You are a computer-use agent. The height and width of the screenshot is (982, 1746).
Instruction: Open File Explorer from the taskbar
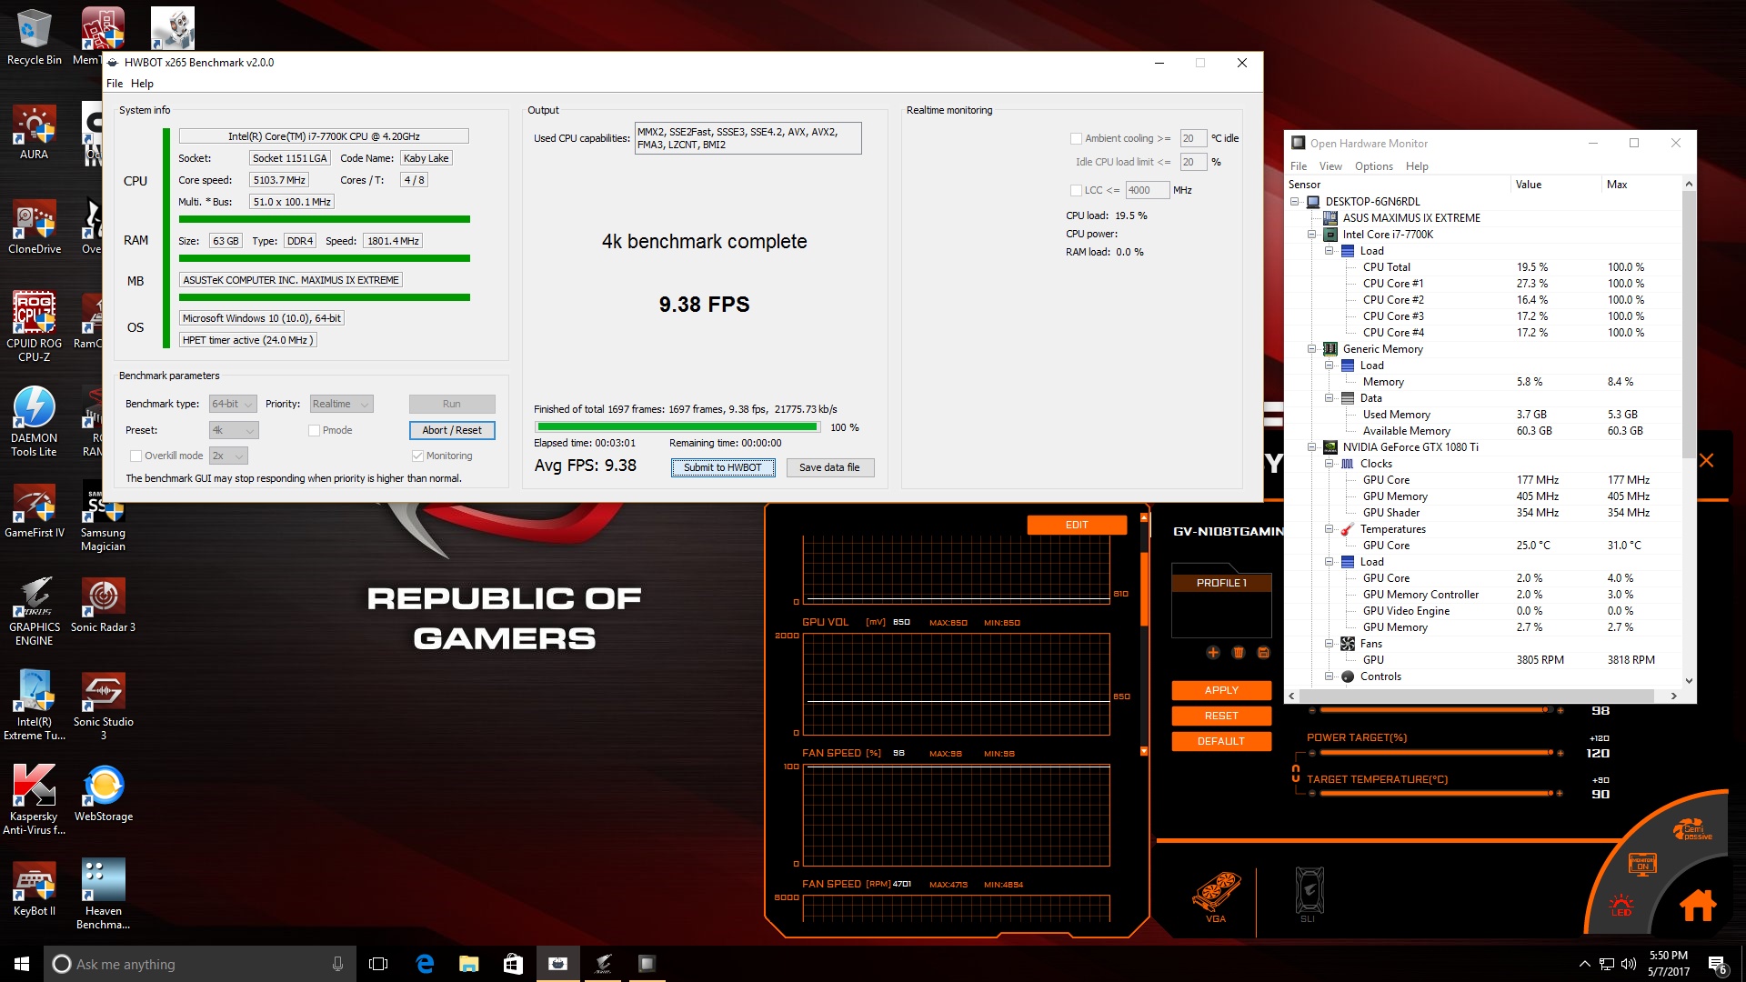pyautogui.click(x=468, y=964)
